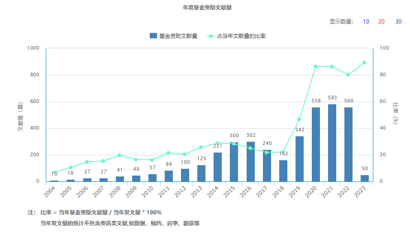Toggle 基金资助文献量 legend series

point(174,36)
